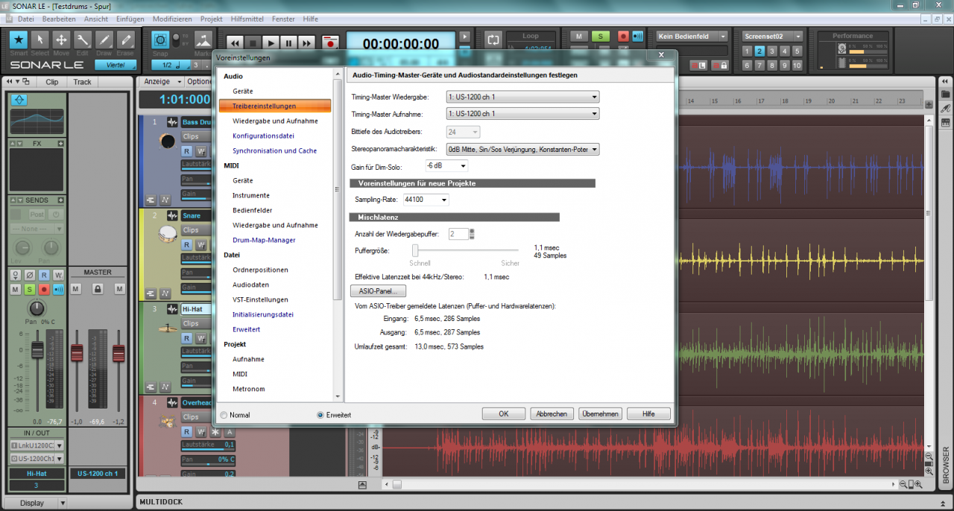Image resolution: width=954 pixels, height=511 pixels.
Task: Click the Marks mountain icon
Action: (x=203, y=40)
